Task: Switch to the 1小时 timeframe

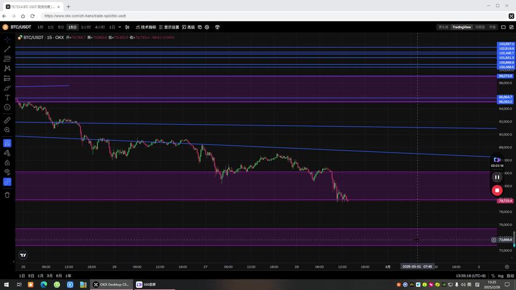Action: point(86,27)
